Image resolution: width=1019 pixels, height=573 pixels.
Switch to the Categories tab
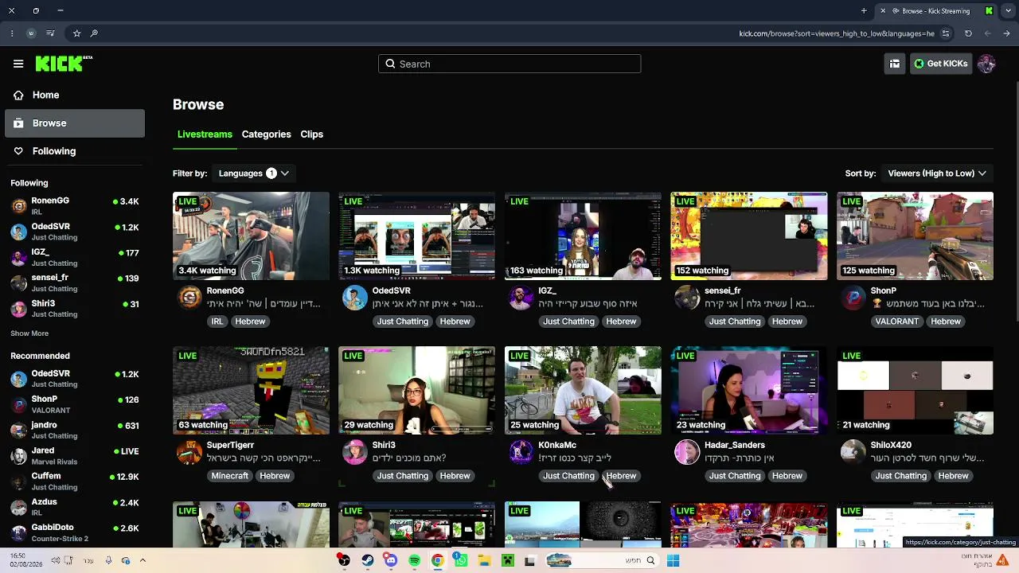(x=266, y=134)
